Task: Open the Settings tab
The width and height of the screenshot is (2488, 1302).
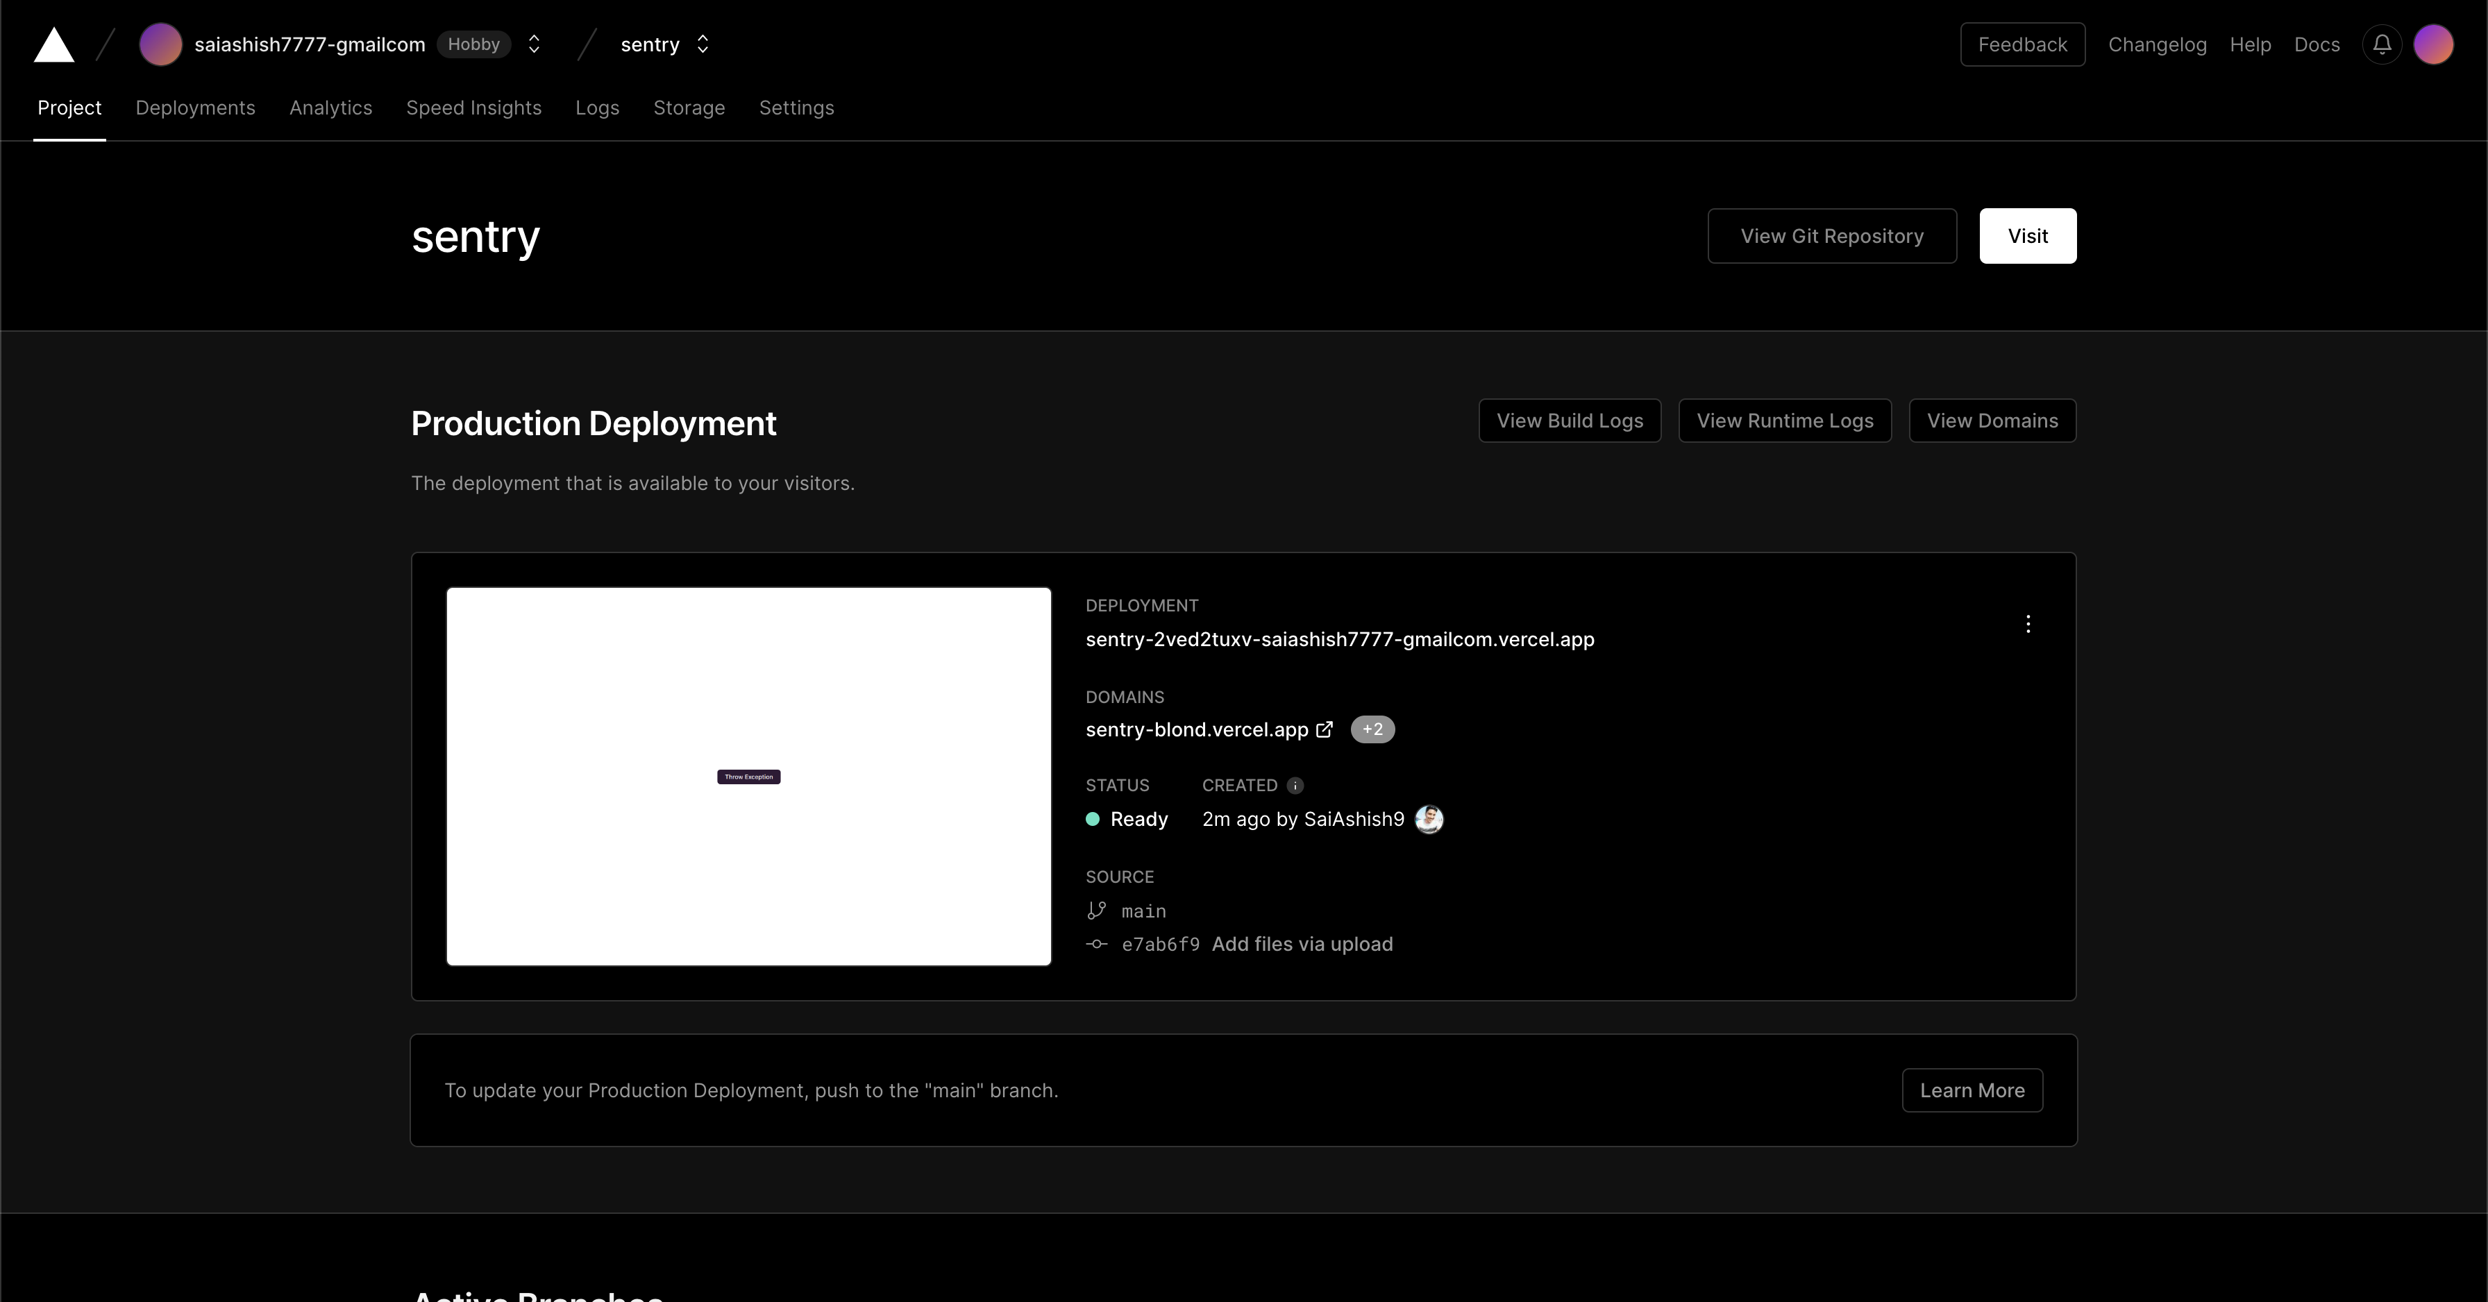Action: tap(796, 107)
